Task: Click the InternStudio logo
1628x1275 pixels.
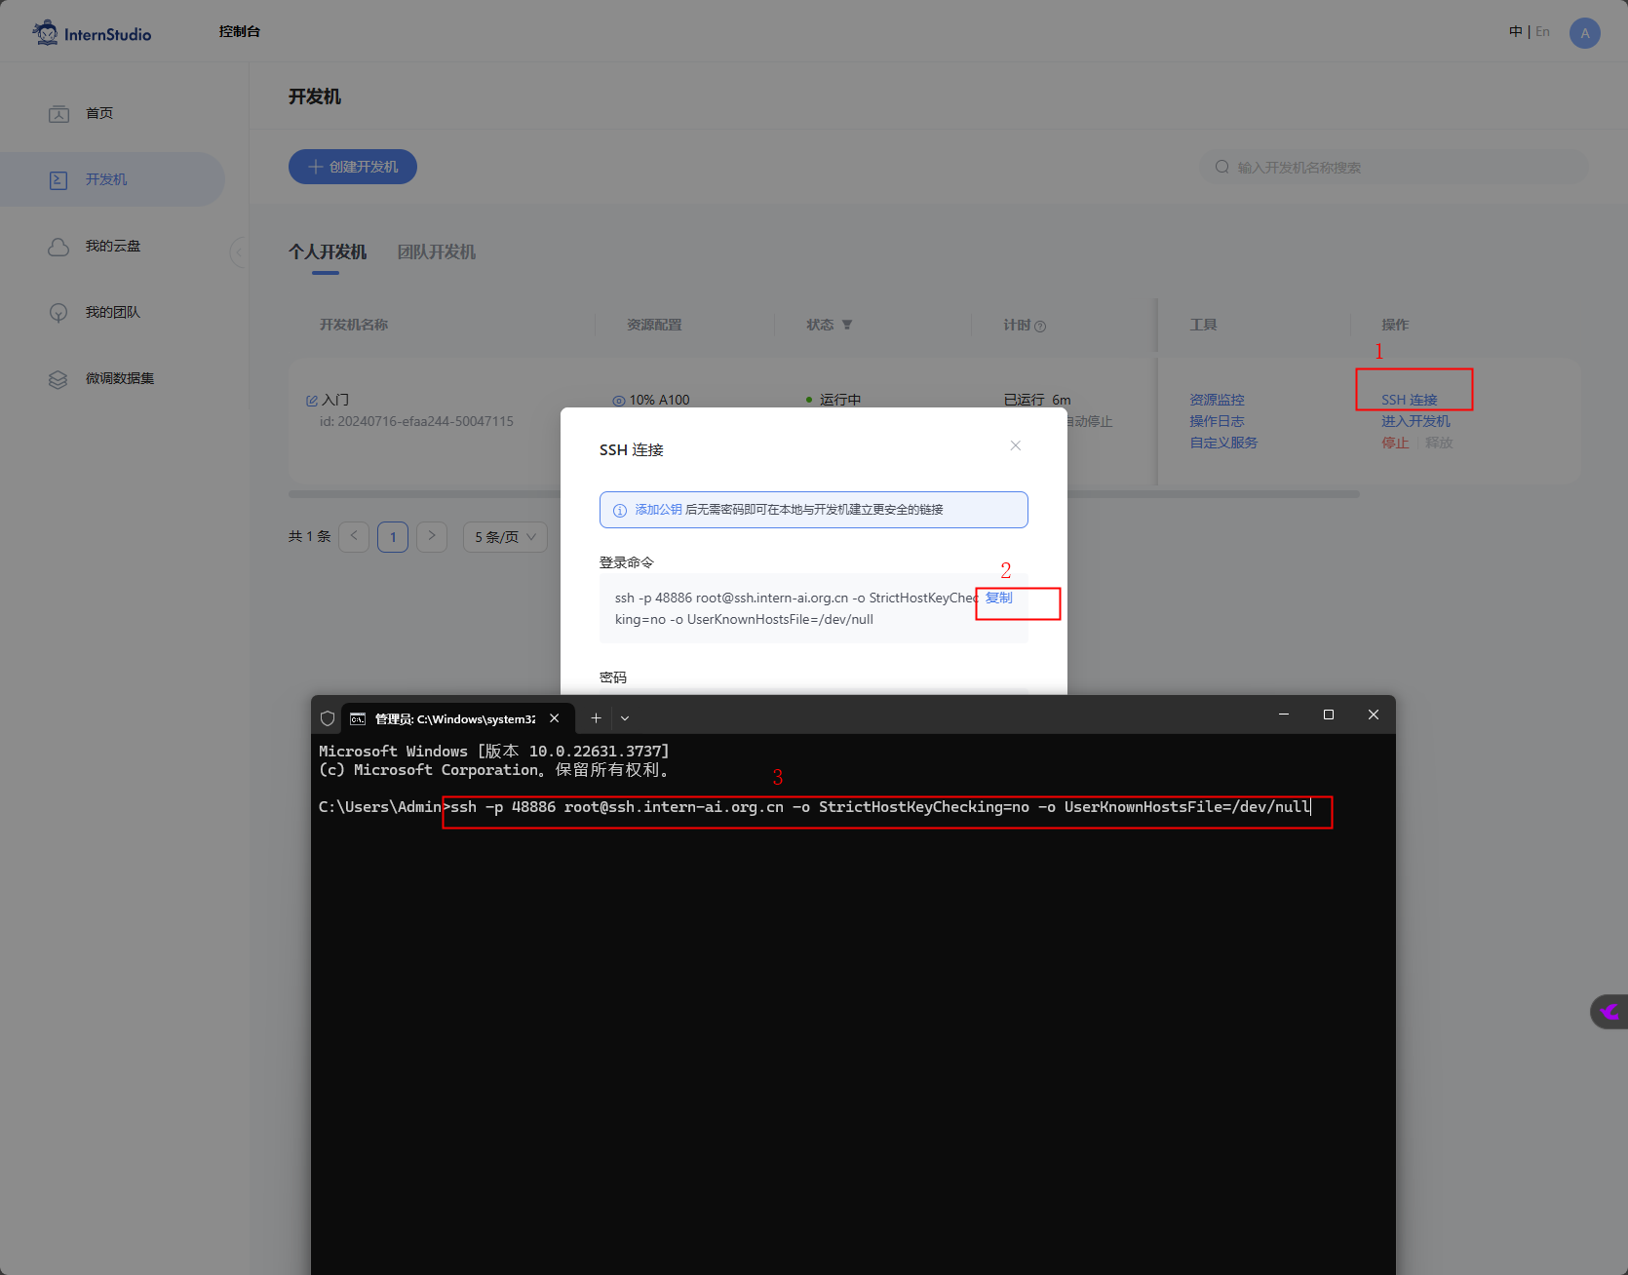Action: (92, 33)
